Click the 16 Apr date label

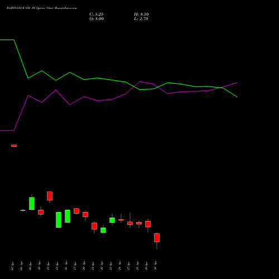click(66, 266)
